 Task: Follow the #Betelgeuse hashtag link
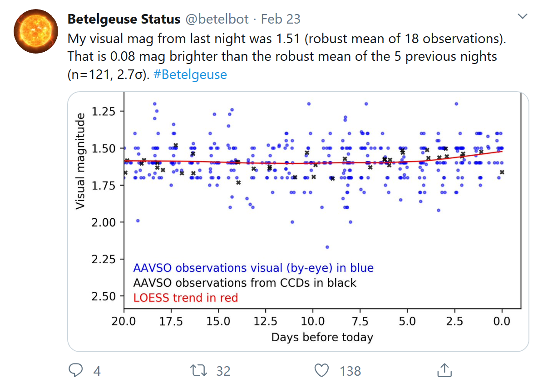[190, 74]
